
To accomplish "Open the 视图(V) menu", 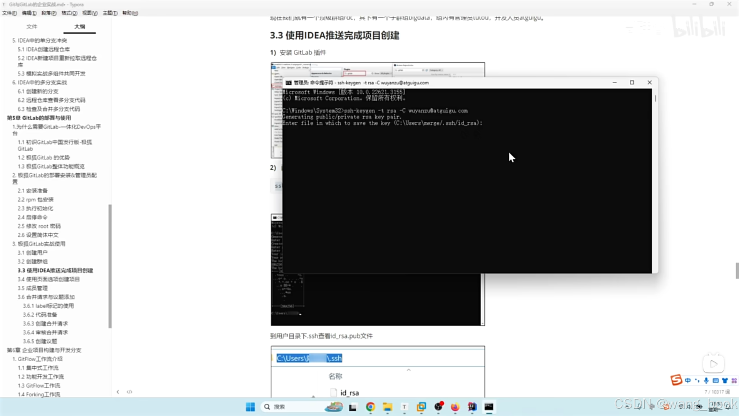I will (90, 13).
